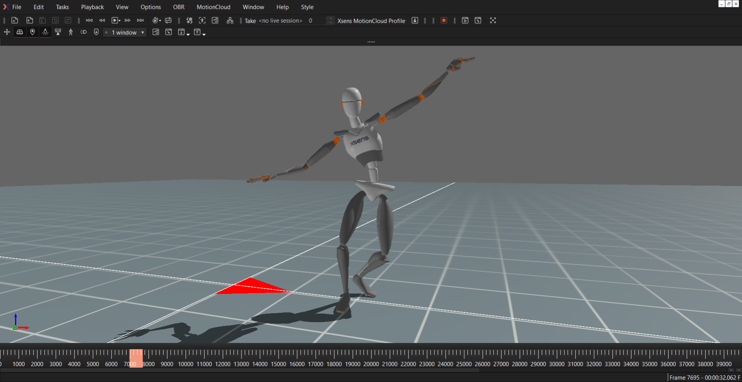Toggle loop playback
742x382 pixels.
tap(168, 20)
